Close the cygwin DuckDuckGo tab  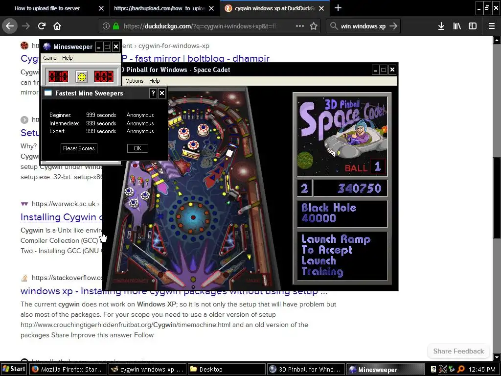pyautogui.click(x=322, y=8)
